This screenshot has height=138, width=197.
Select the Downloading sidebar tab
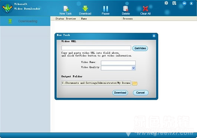click(x=25, y=21)
